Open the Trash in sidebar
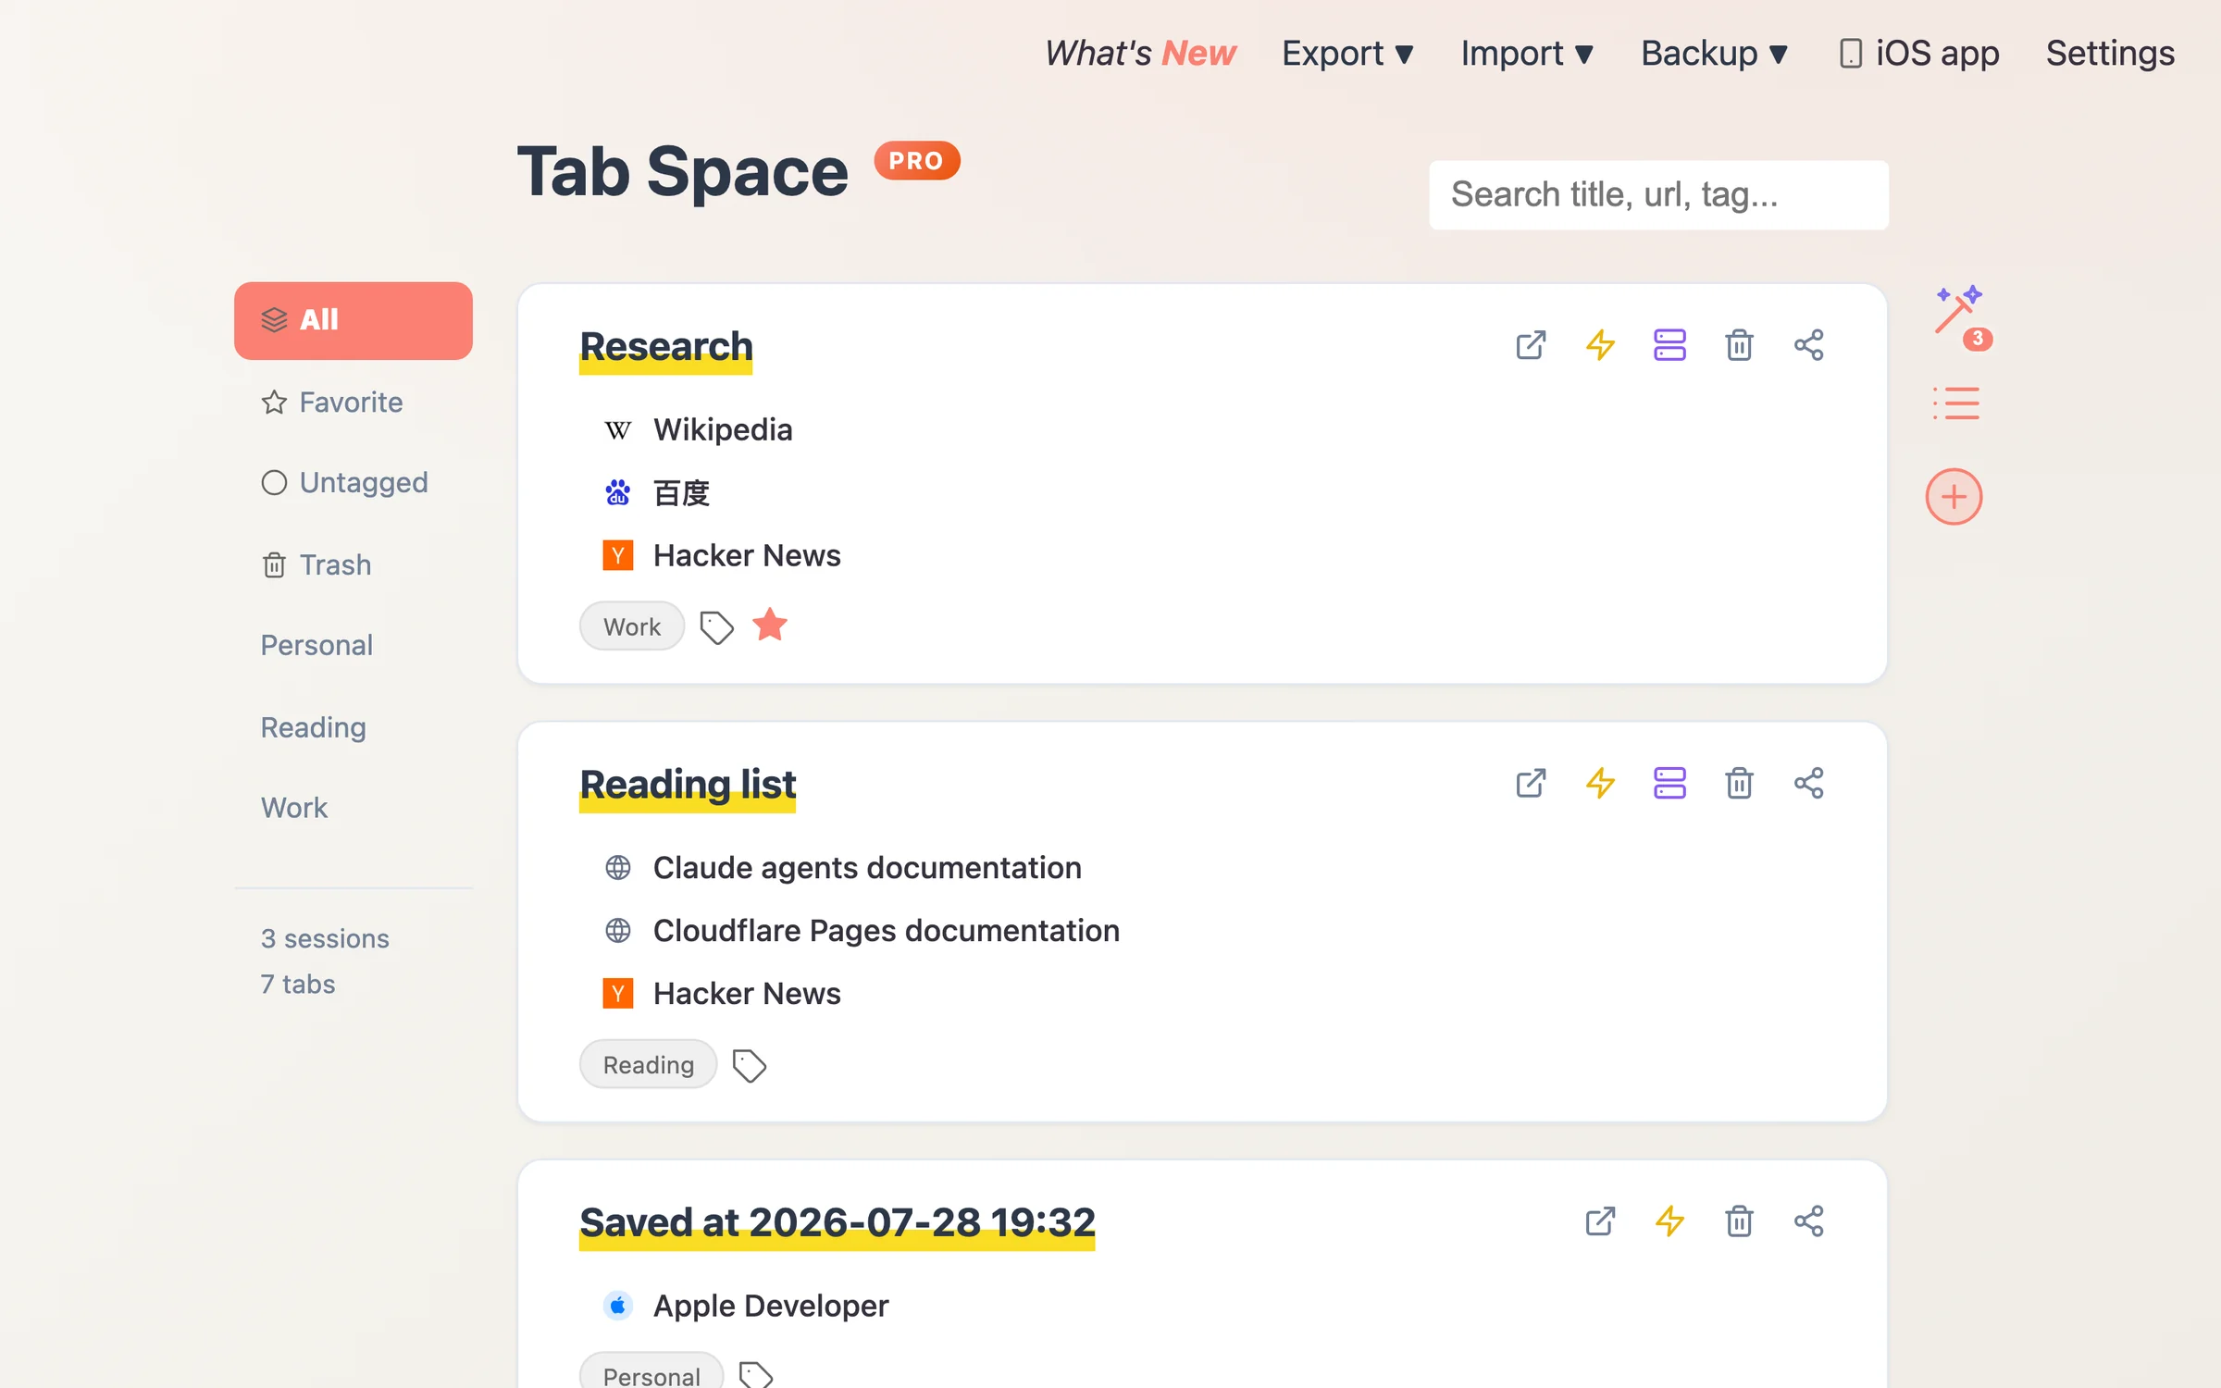The width and height of the screenshot is (2221, 1388). [x=316, y=564]
